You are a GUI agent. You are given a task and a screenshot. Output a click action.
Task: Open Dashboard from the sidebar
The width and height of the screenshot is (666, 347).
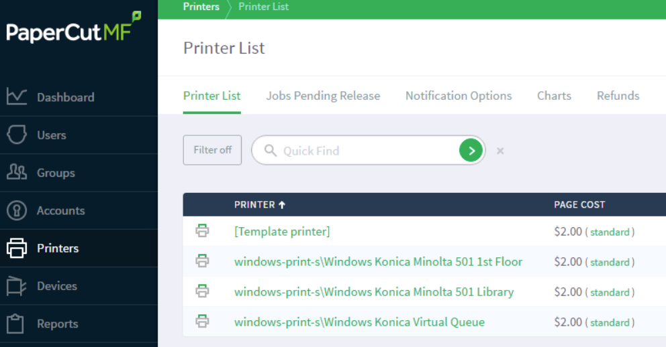[65, 97]
